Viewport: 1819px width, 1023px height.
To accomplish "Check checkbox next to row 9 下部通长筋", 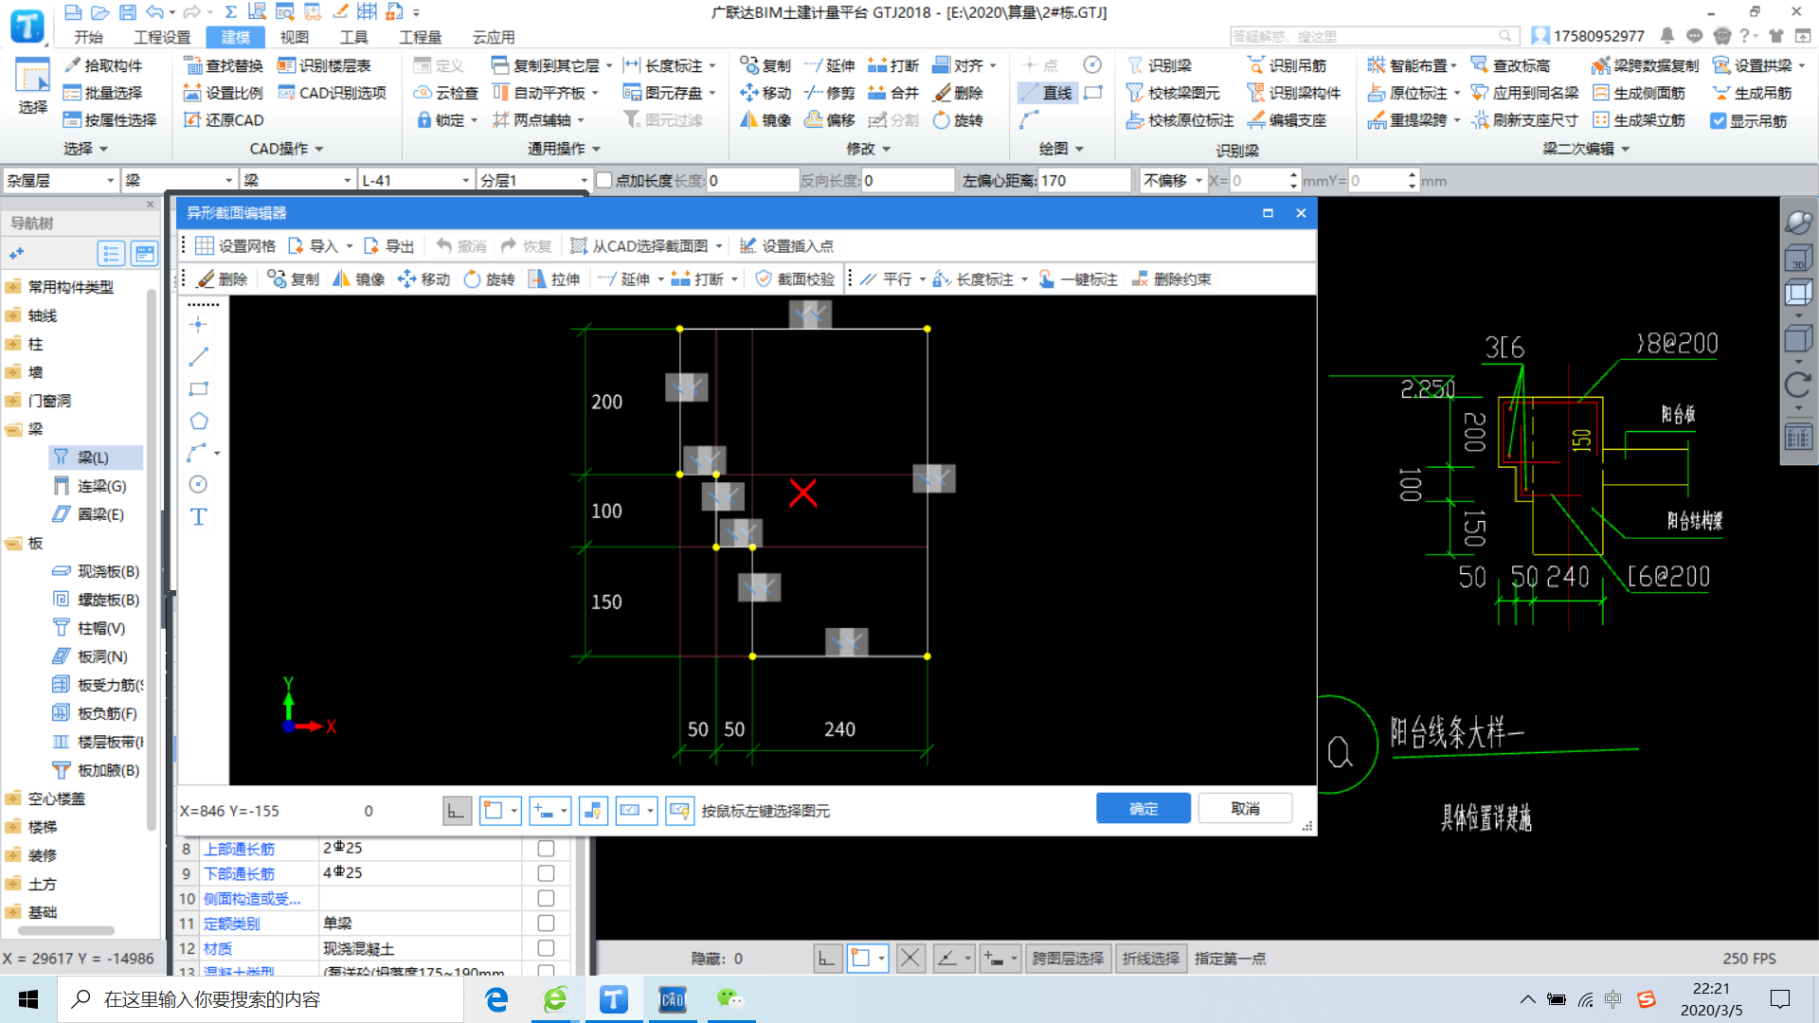I will point(544,873).
